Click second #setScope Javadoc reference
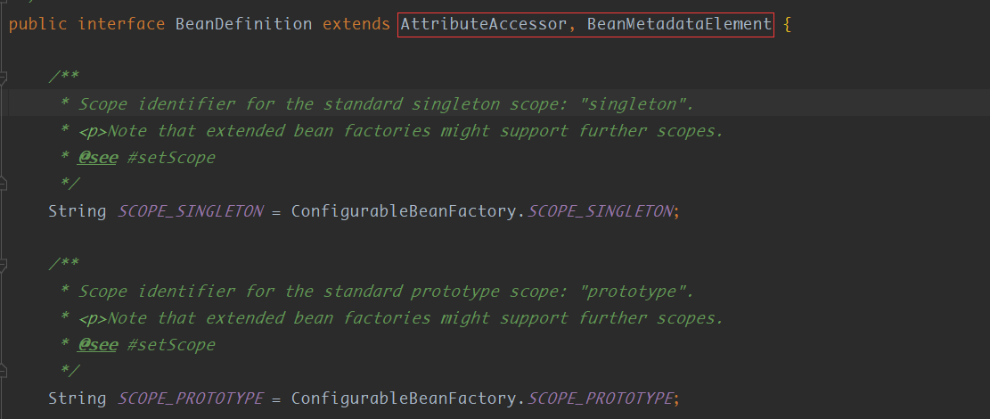990x419 pixels. 171,344
